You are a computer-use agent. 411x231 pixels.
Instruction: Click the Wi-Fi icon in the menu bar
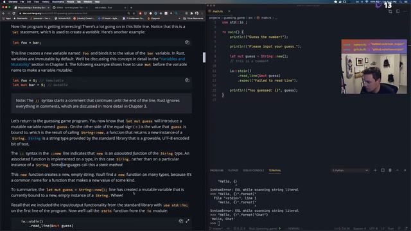coord(367,1)
